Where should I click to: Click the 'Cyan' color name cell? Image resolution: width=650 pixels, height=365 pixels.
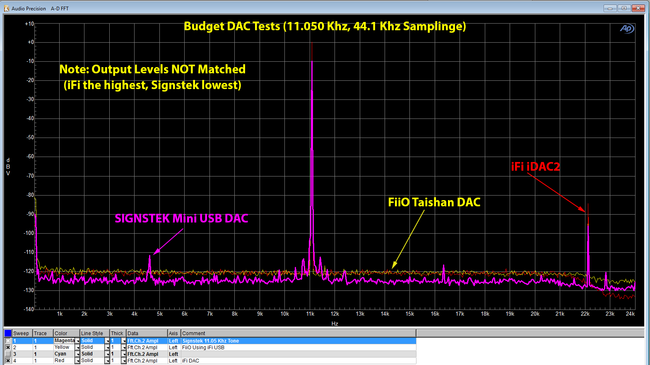pos(64,354)
